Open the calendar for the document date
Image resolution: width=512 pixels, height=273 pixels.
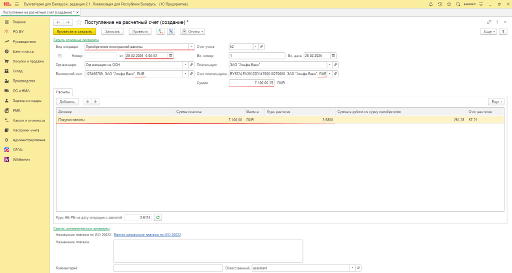tap(170, 56)
